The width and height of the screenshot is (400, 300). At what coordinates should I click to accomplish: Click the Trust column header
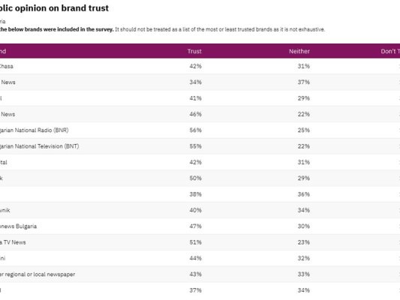click(194, 51)
